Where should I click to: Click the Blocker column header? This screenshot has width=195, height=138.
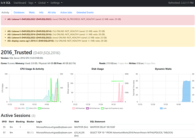(x=31, y=121)
